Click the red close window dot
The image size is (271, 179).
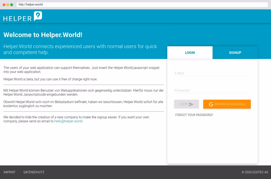coord(4,5)
